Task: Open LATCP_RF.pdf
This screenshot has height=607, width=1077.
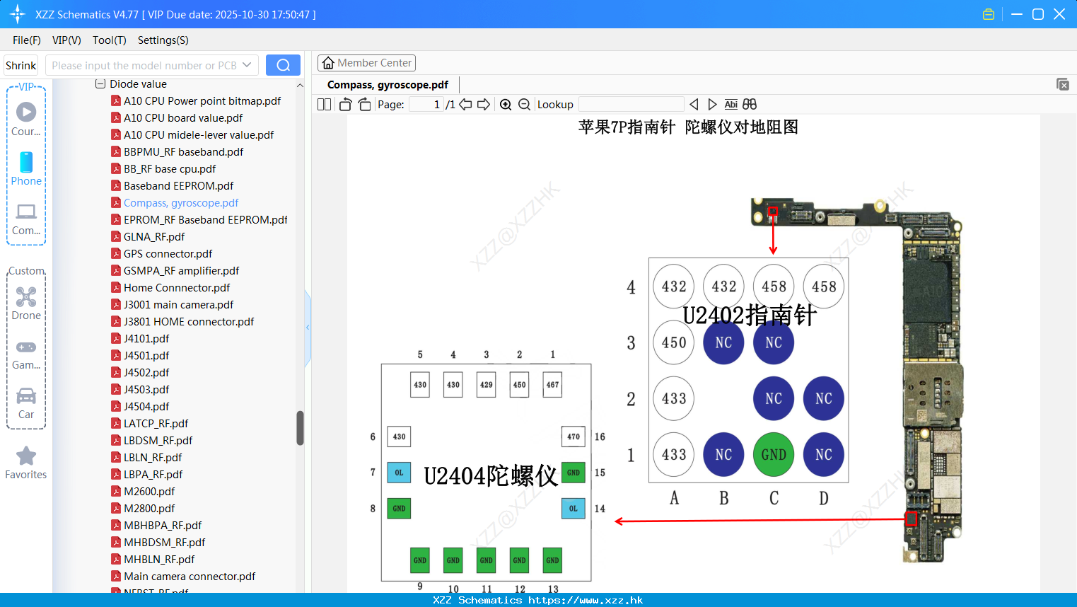Action: 156,424
